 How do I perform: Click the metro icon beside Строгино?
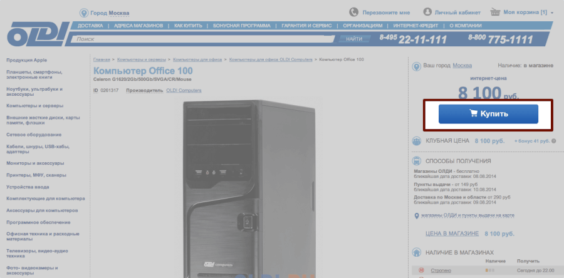point(420,270)
